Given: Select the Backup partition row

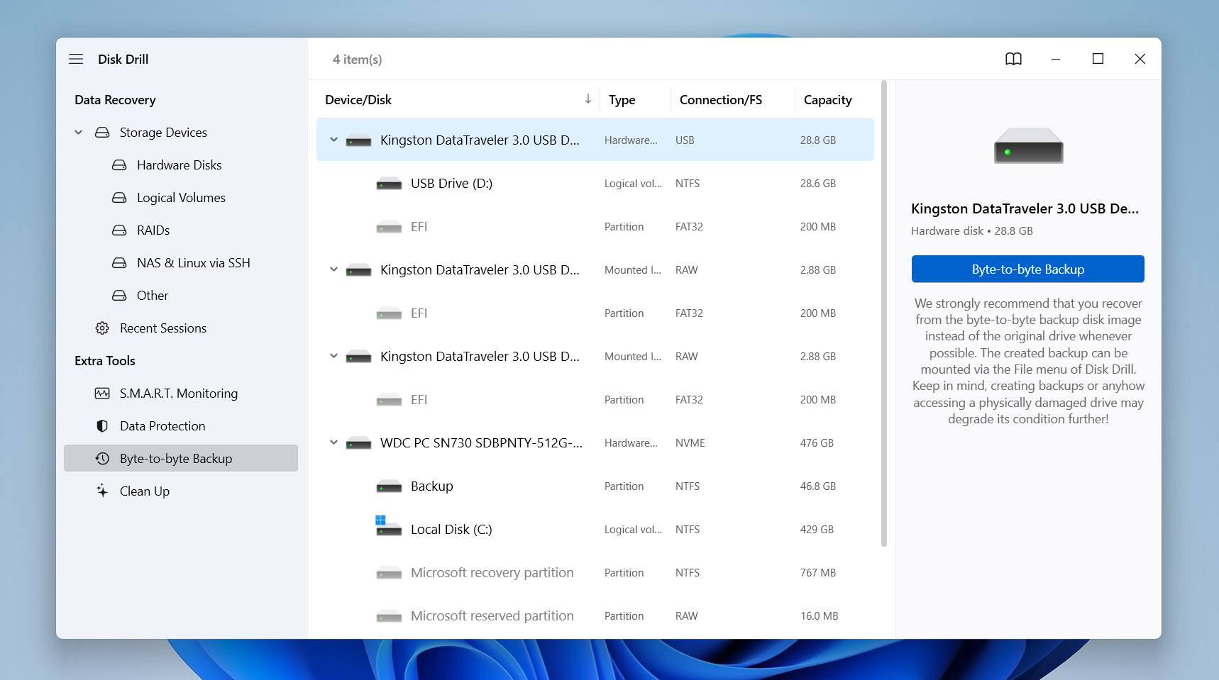Looking at the screenshot, I should pyautogui.click(x=595, y=486).
